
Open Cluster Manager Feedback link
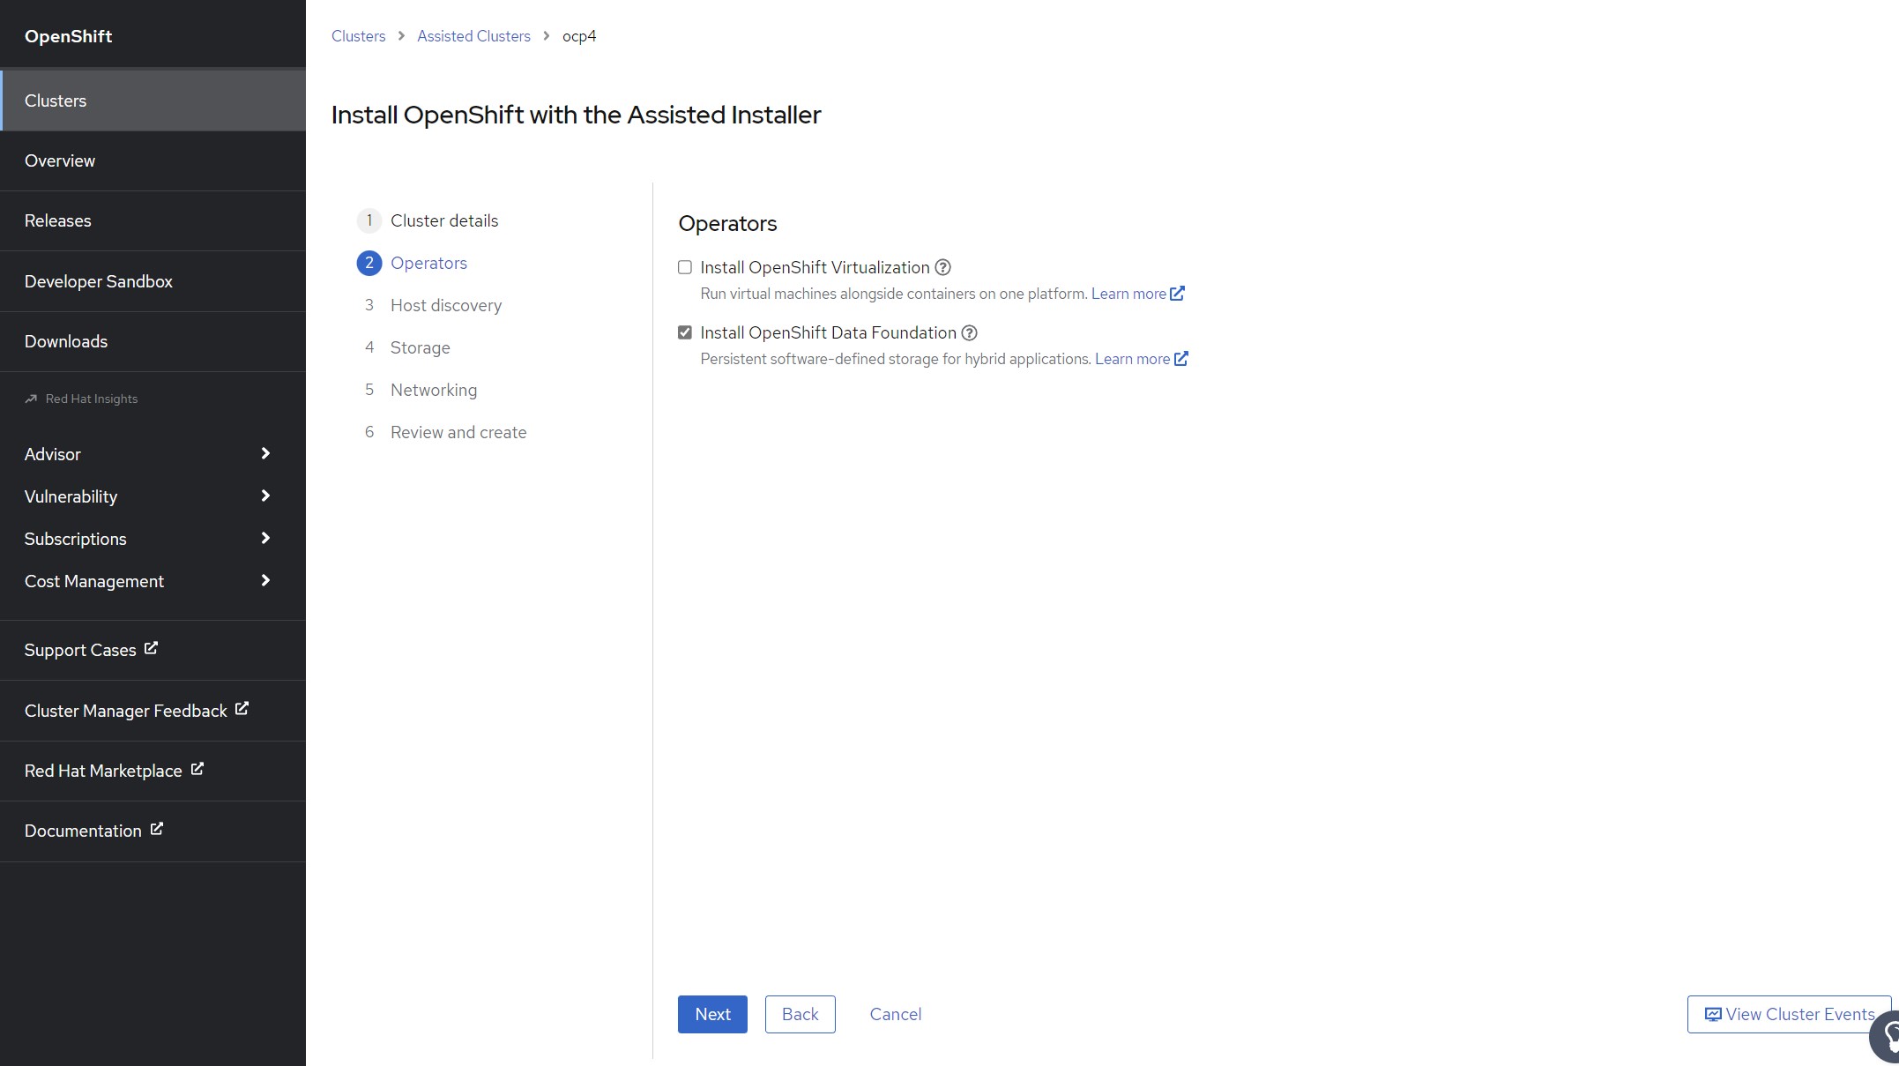click(153, 711)
